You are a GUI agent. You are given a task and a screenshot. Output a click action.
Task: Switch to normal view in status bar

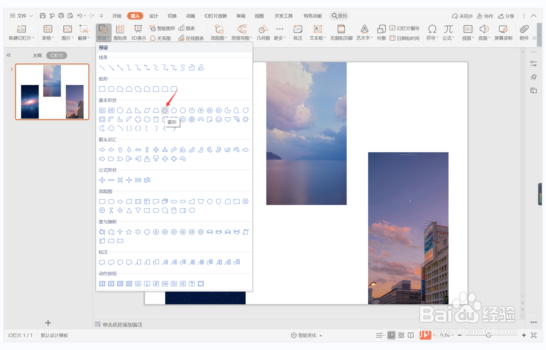click(x=391, y=335)
